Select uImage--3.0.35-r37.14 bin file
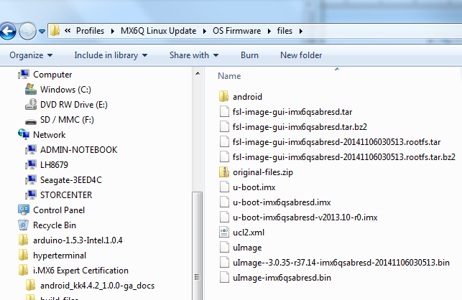This screenshot has width=462, height=300. coord(341,262)
